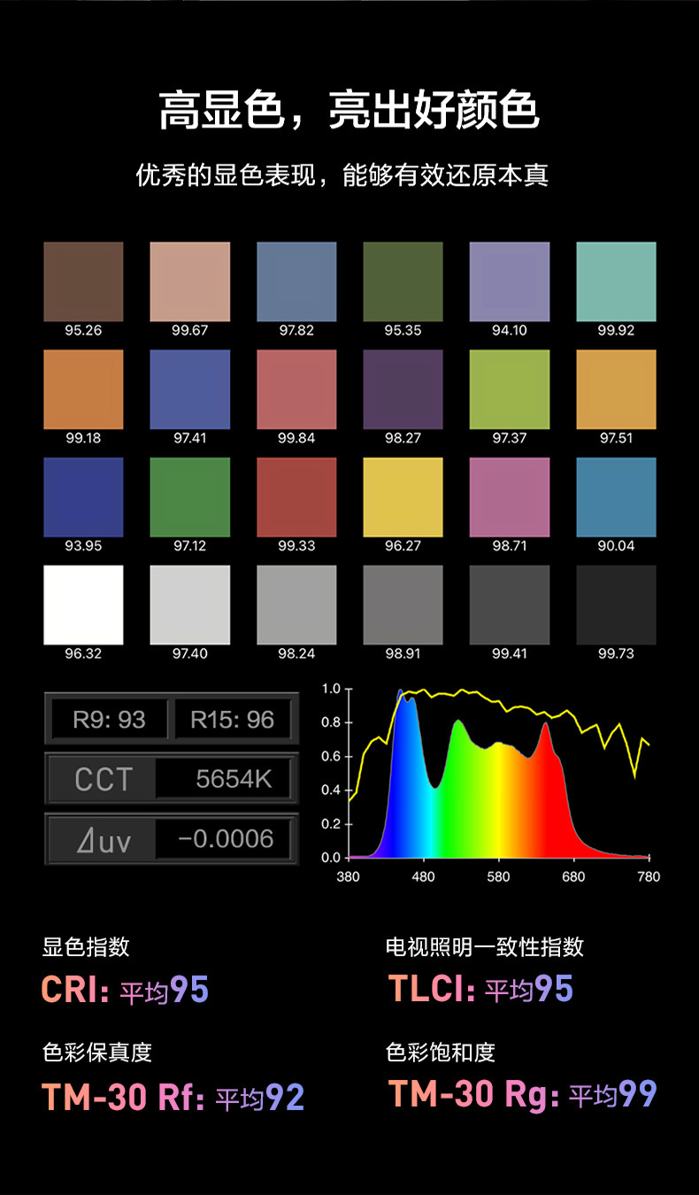Choose the green swatch labeled 97.12
This screenshot has height=1195, width=699.
(x=190, y=497)
